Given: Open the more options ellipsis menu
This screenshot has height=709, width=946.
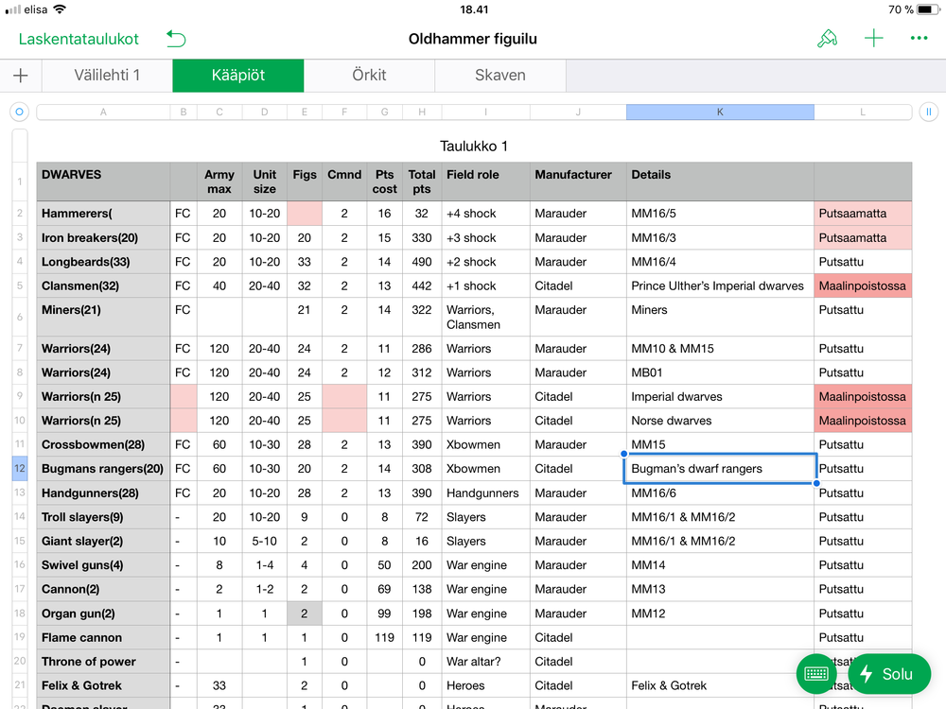Looking at the screenshot, I should [x=919, y=39].
